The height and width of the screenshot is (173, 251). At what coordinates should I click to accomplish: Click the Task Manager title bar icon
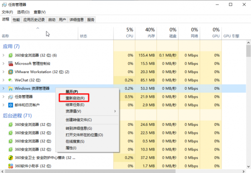[4, 5]
